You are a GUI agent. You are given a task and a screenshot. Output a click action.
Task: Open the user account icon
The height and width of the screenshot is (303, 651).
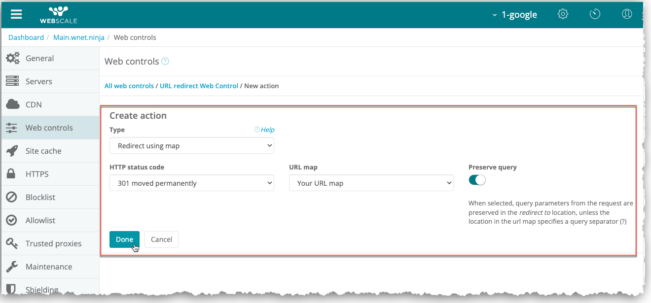627,14
